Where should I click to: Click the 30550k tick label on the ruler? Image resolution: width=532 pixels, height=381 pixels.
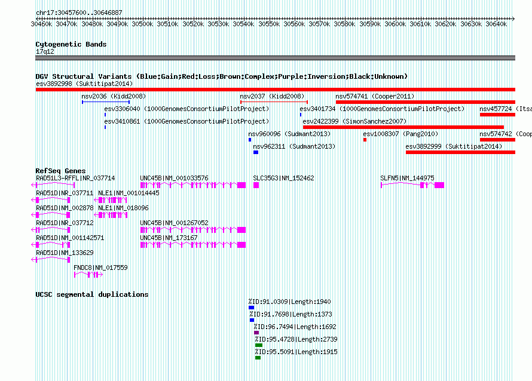[269, 24]
